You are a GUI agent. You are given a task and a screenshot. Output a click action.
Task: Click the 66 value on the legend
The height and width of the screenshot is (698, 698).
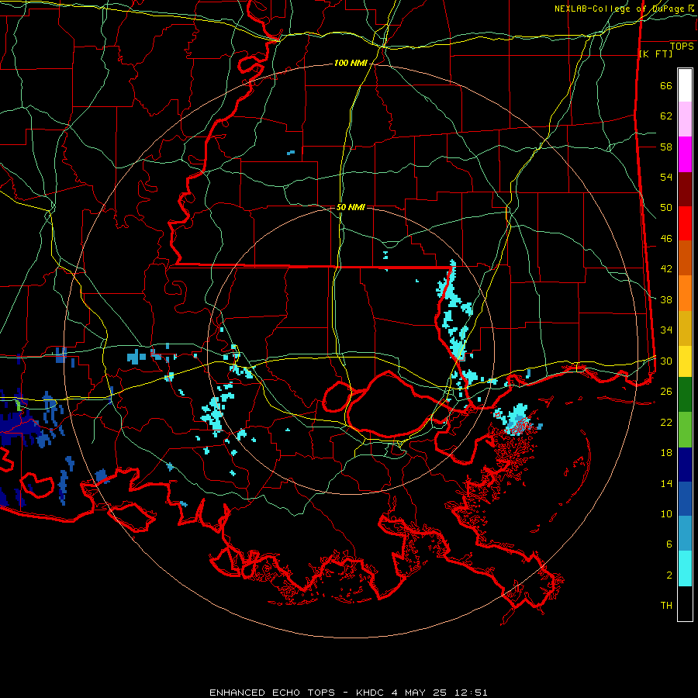click(666, 85)
